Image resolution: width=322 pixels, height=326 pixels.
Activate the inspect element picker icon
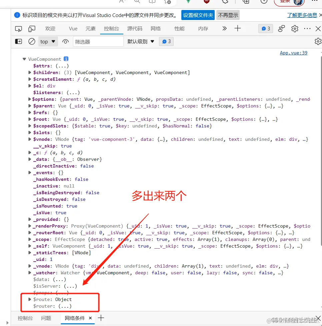pyautogui.click(x=18, y=29)
